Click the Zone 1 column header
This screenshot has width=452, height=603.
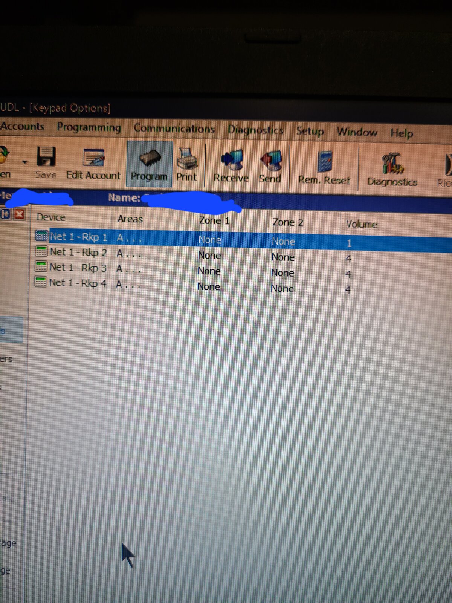(214, 220)
